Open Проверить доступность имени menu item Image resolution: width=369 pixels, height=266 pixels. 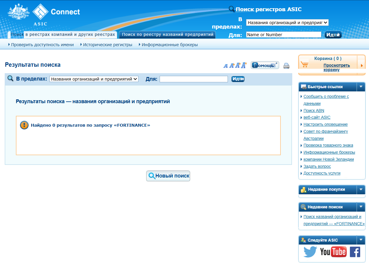coord(42,45)
